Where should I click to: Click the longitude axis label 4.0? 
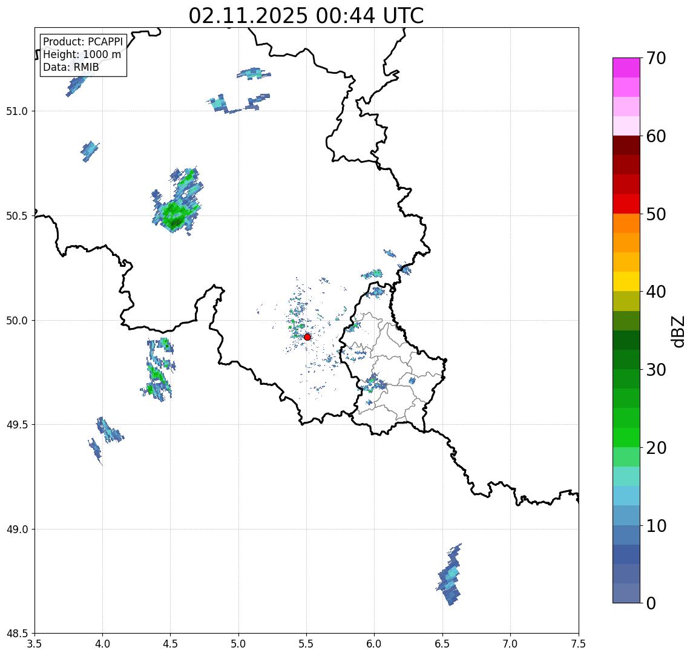tap(102, 644)
